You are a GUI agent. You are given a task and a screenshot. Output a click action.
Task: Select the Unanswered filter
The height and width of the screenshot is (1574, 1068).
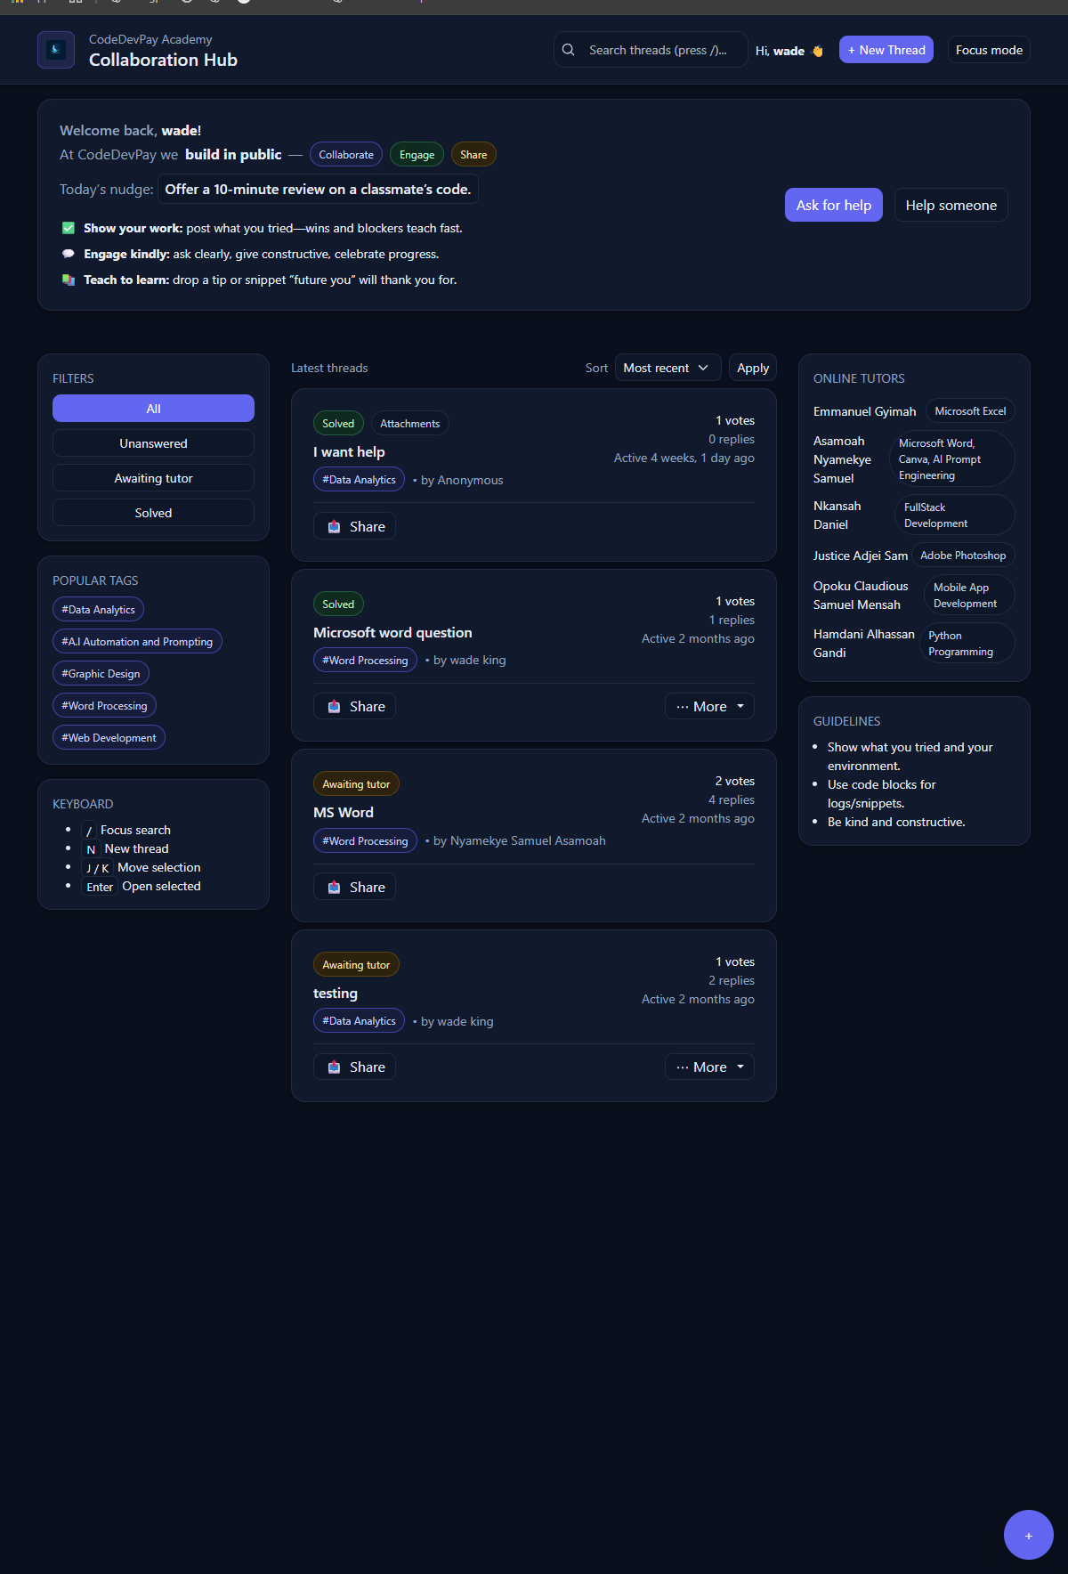click(153, 443)
